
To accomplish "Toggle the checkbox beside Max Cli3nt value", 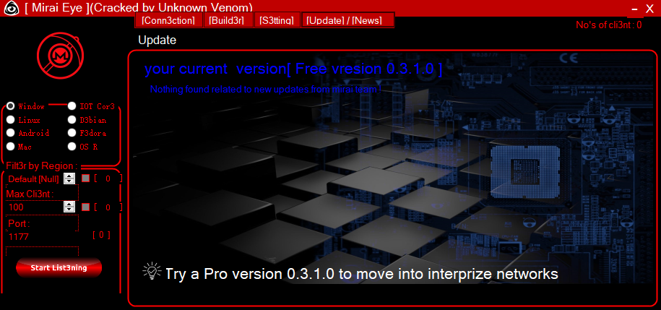I will tap(85, 207).
